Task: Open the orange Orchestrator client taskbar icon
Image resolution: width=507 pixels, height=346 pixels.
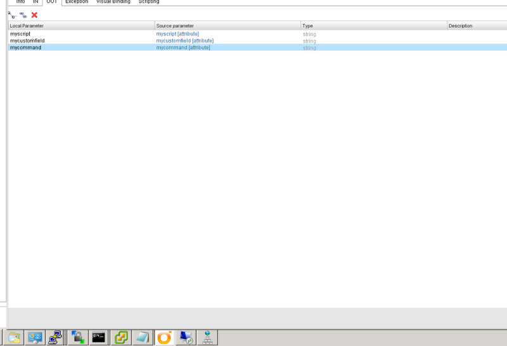Action: 164,337
